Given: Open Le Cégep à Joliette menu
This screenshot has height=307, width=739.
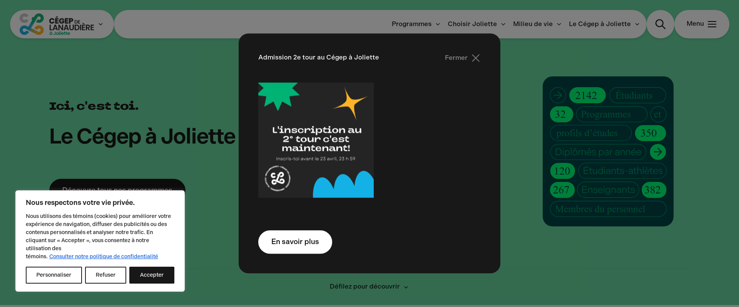Looking at the screenshot, I should (604, 24).
